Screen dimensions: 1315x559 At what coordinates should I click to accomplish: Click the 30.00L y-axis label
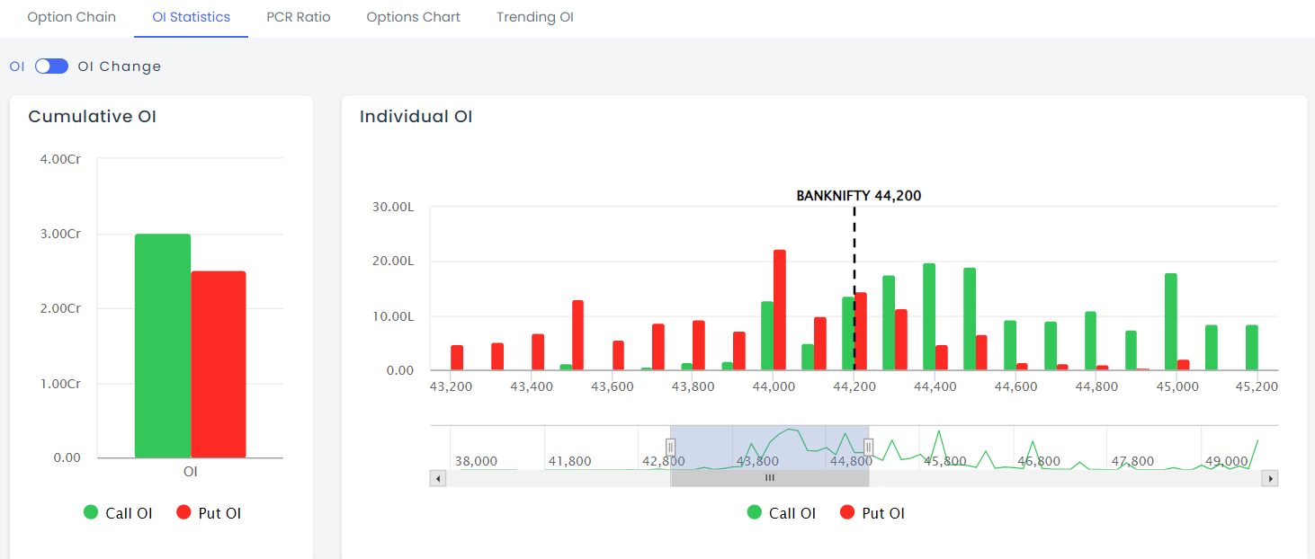[393, 207]
